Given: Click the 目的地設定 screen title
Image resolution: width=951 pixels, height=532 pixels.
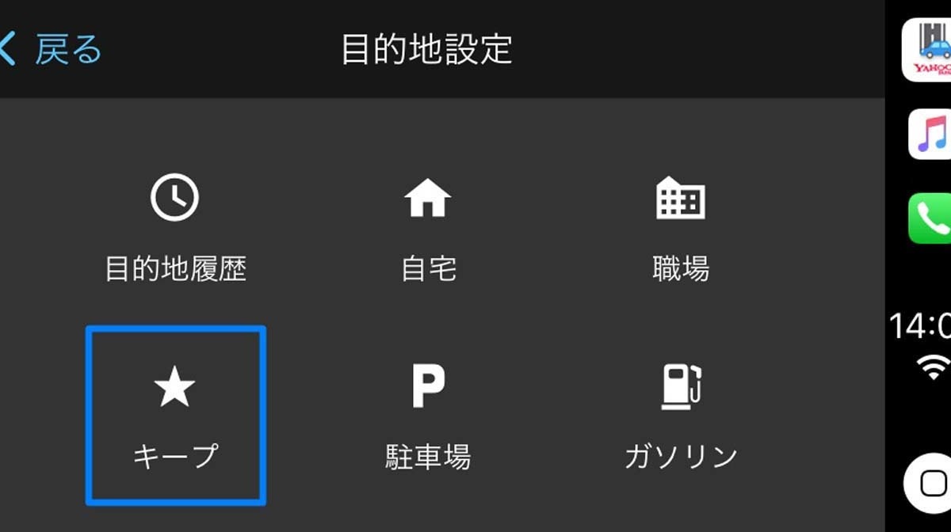Looking at the screenshot, I should [426, 49].
